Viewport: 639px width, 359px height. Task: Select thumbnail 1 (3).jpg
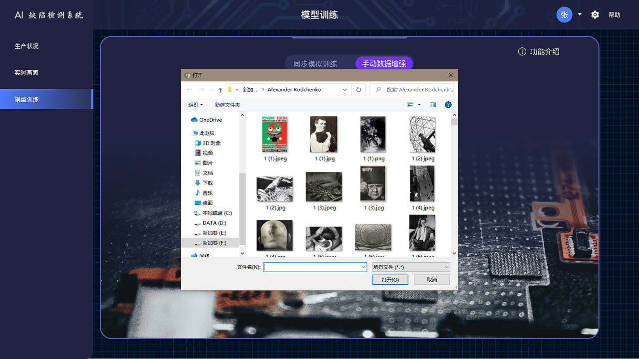pos(373,184)
